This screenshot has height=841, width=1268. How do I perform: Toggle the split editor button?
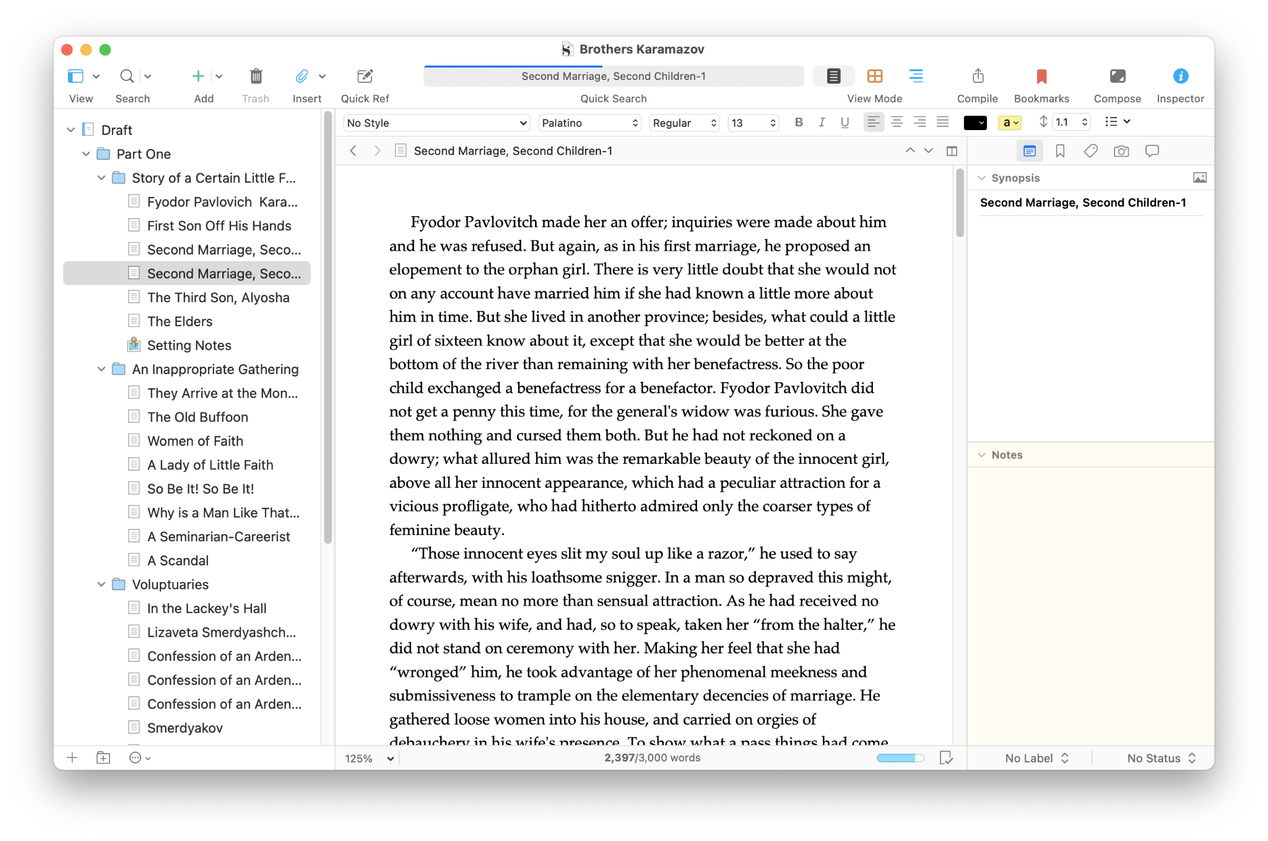[x=952, y=151]
